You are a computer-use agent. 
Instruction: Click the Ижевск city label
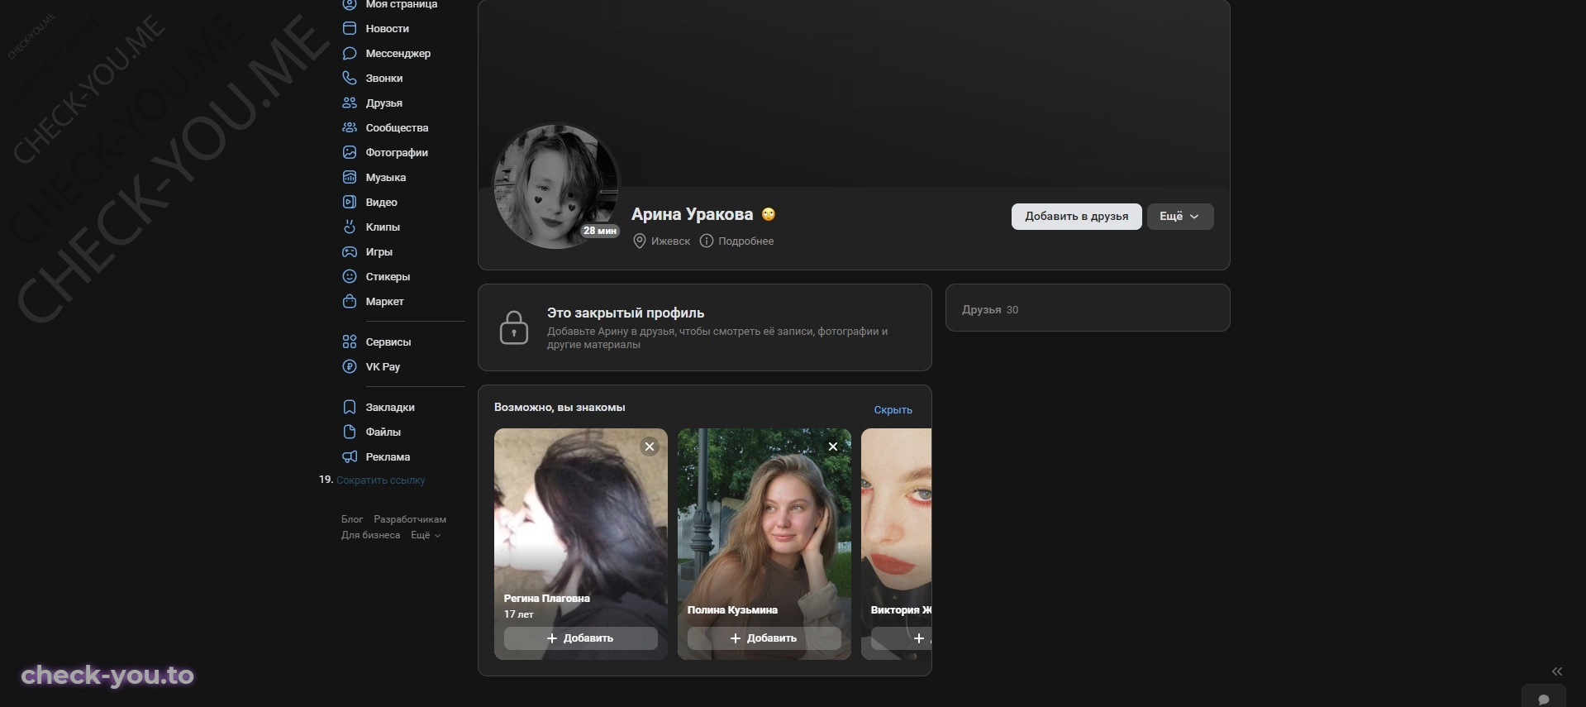(x=670, y=241)
